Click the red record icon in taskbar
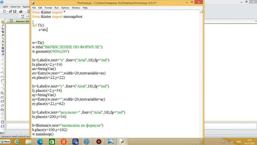Viewport: 257px width, 145px height. coord(99,141)
